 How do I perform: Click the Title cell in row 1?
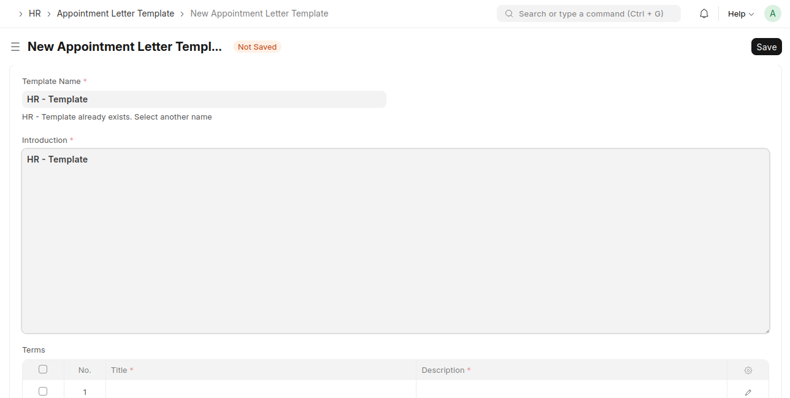tap(261, 391)
